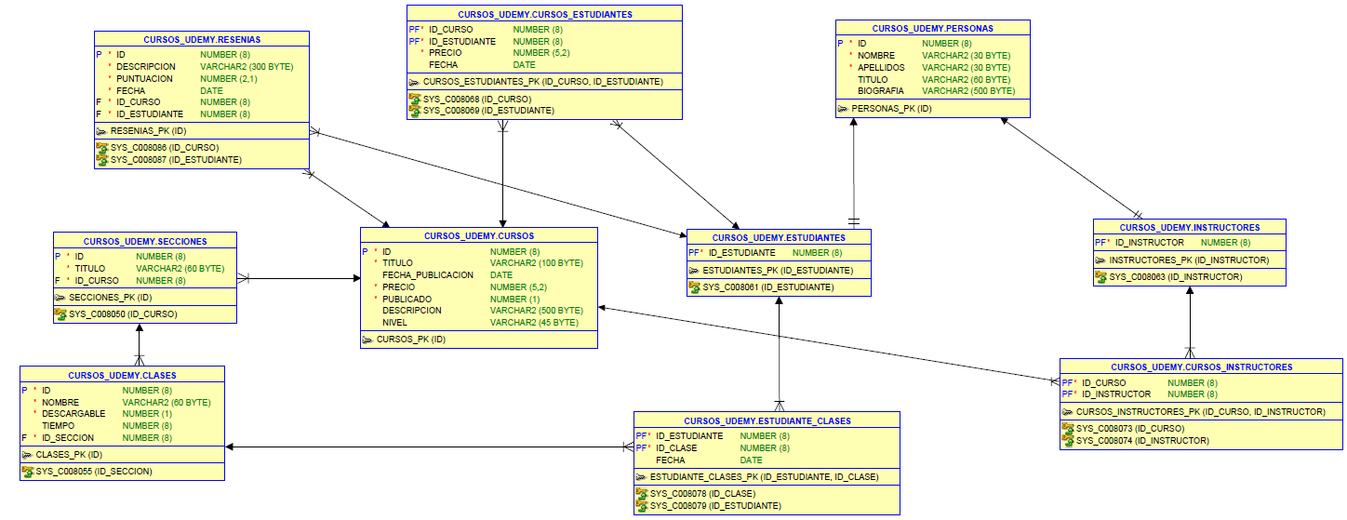Click the foreign key icon for SYS_C008061 (ID_ESTUDIANTE)
1347x520 pixels.
(695, 287)
